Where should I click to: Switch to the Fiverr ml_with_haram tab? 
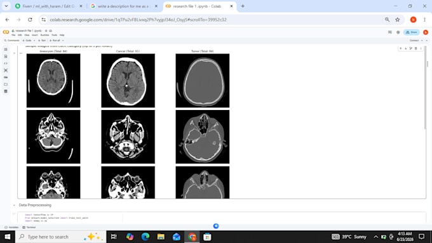49,6
